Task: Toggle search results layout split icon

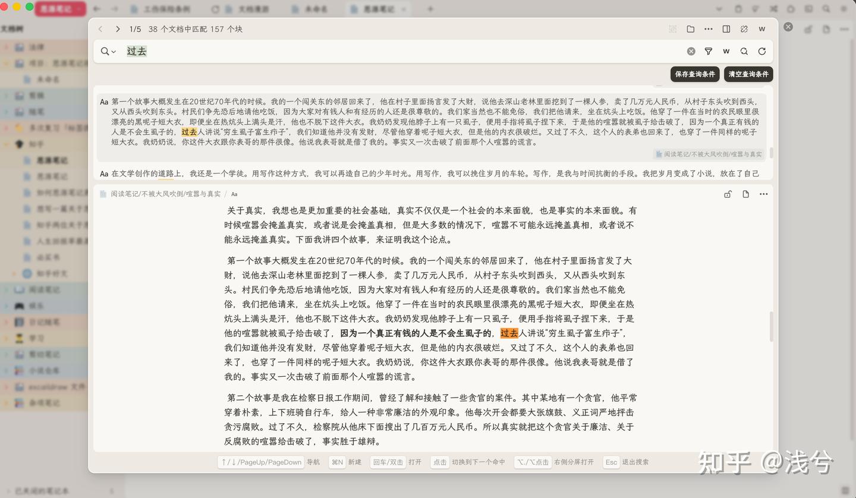Action: coord(726,29)
